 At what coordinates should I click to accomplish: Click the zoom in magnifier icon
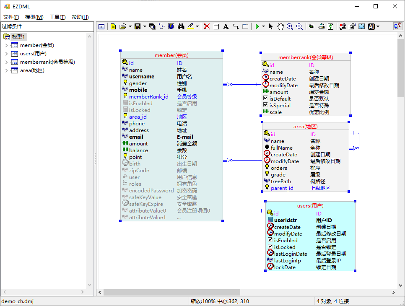[290, 26]
